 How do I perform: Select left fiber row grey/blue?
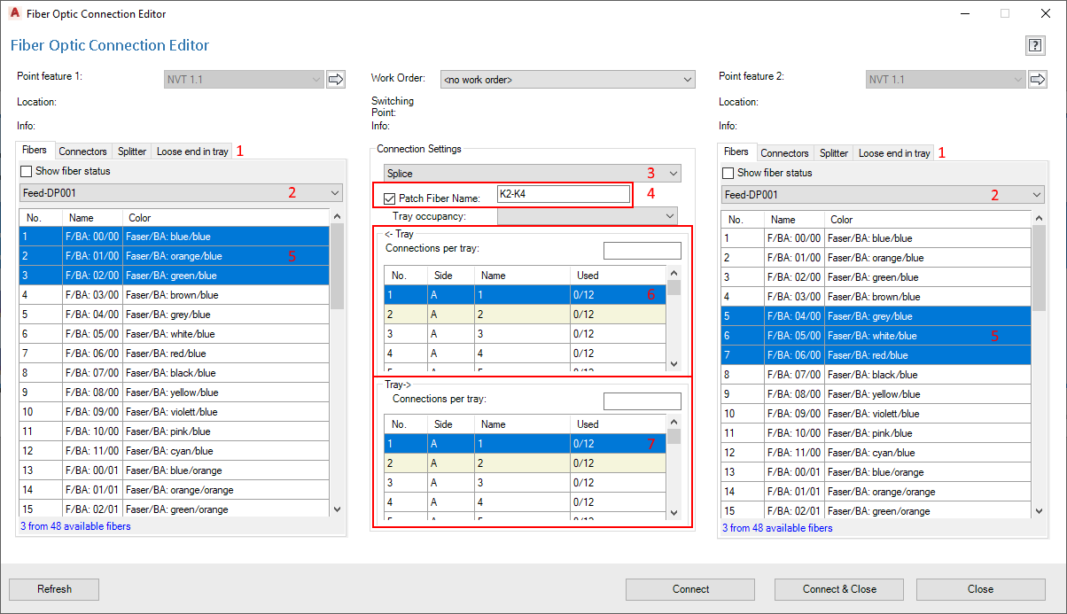click(x=175, y=315)
